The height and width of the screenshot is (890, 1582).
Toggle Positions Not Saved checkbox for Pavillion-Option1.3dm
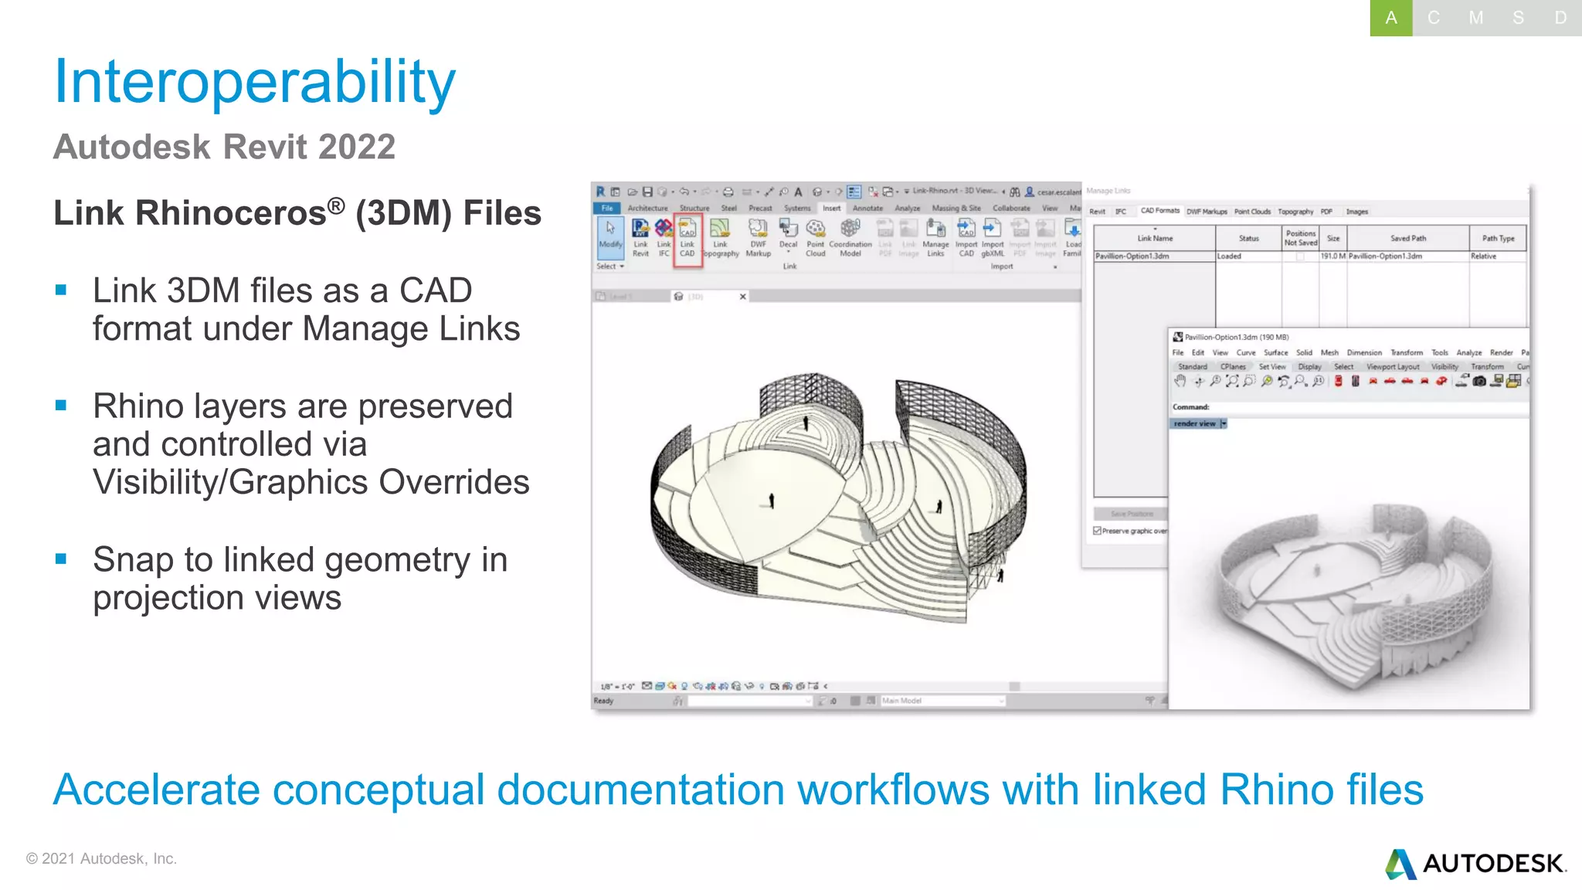[x=1300, y=256]
